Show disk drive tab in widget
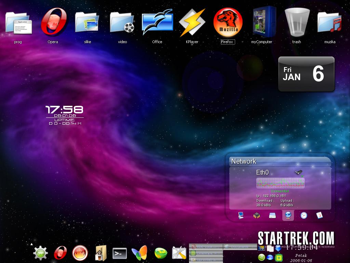 [272, 215]
